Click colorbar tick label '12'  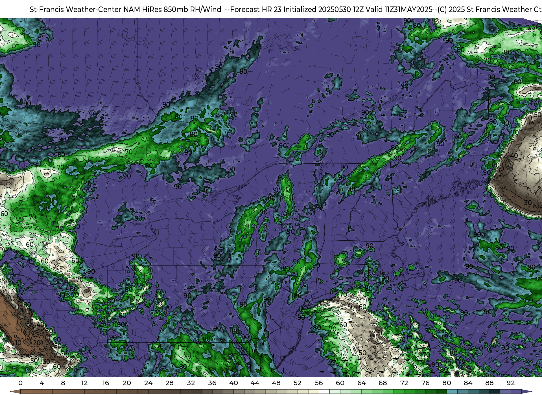click(x=84, y=383)
